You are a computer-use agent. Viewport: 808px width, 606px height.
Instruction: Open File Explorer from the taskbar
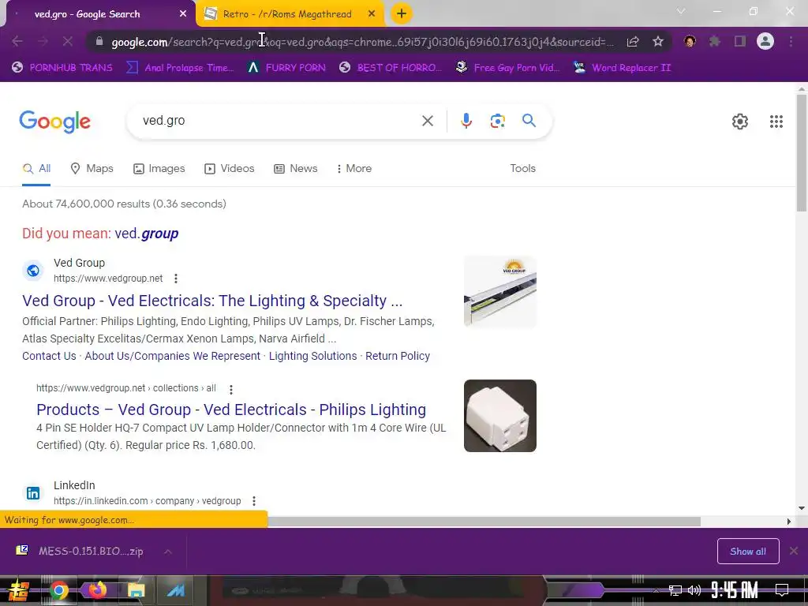tap(136, 590)
